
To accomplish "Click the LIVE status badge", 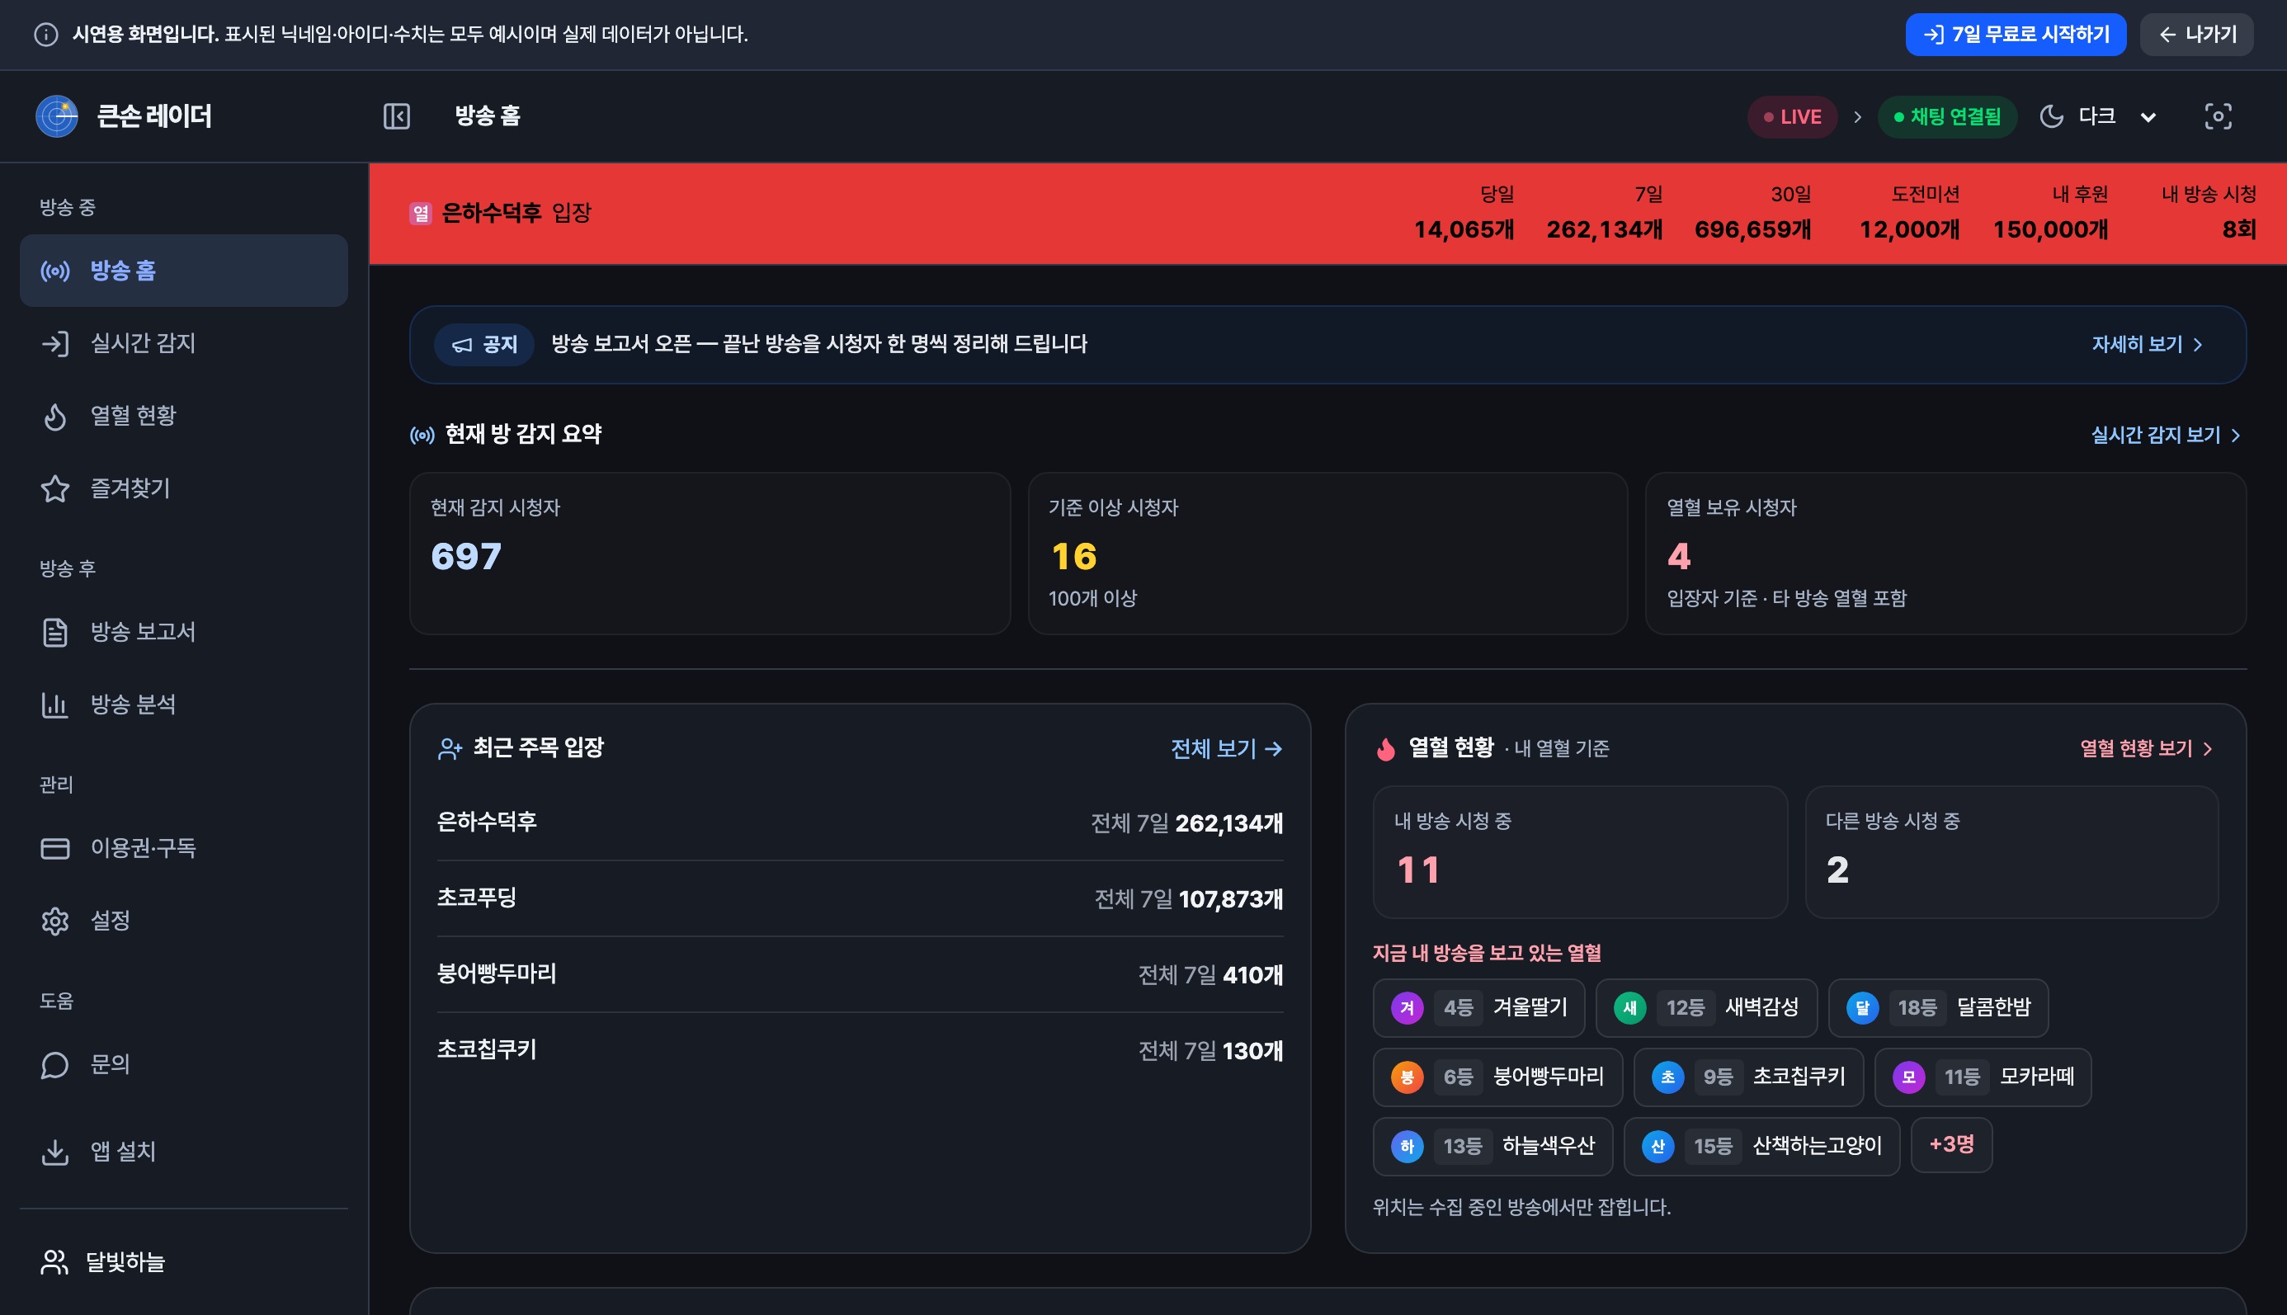I will pyautogui.click(x=1792, y=117).
